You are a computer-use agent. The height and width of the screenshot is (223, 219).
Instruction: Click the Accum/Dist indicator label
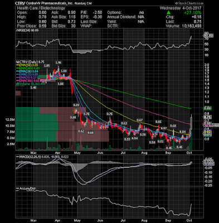coord(26,188)
